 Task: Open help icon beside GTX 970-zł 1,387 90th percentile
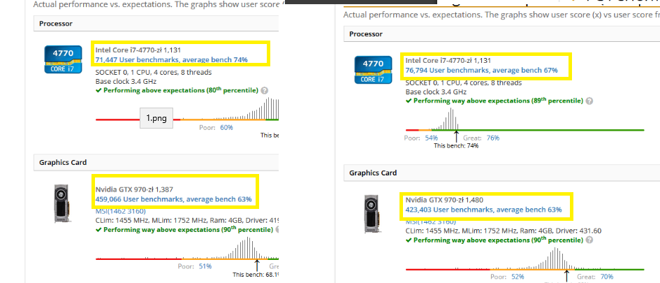[x=277, y=230]
